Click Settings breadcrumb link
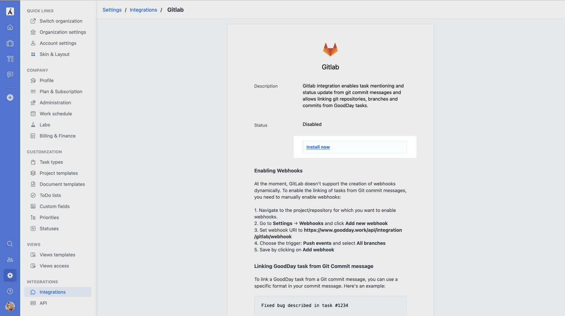Screen dimensions: 565x316 tap(112, 10)
